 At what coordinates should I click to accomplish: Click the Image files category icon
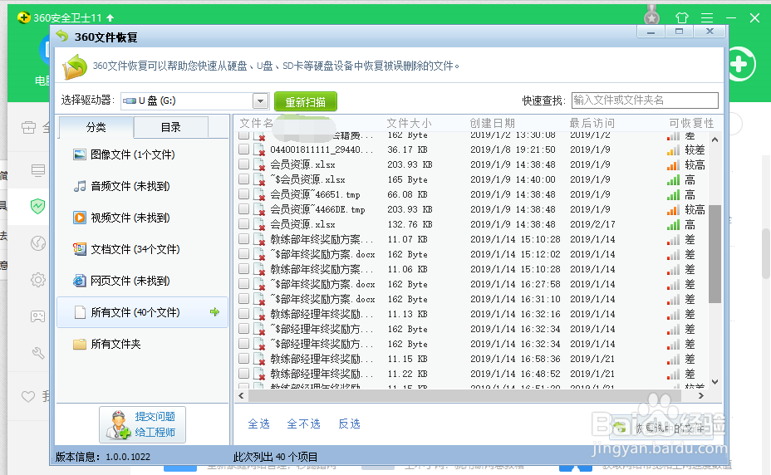(x=79, y=154)
